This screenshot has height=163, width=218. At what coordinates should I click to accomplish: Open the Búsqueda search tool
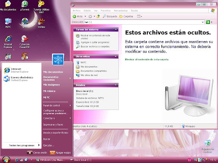[x=110, y=17]
